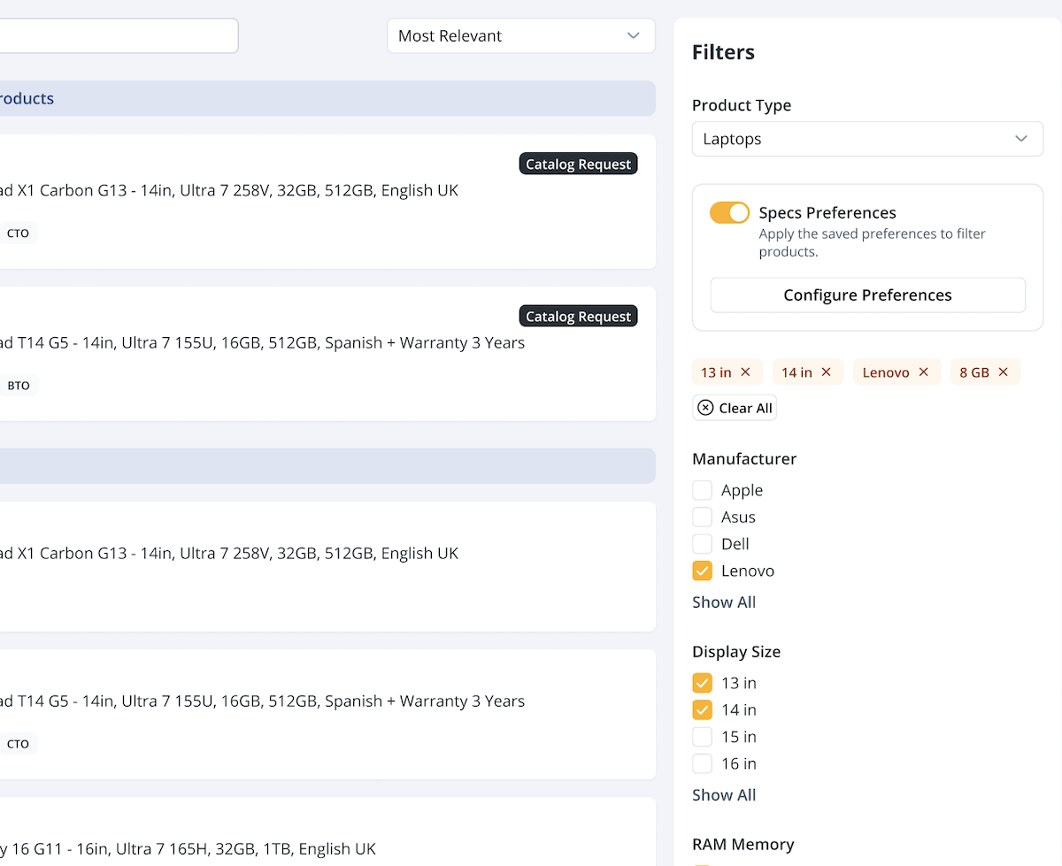Click the Clear All filters button
The width and height of the screenshot is (1062, 866).
coord(735,408)
